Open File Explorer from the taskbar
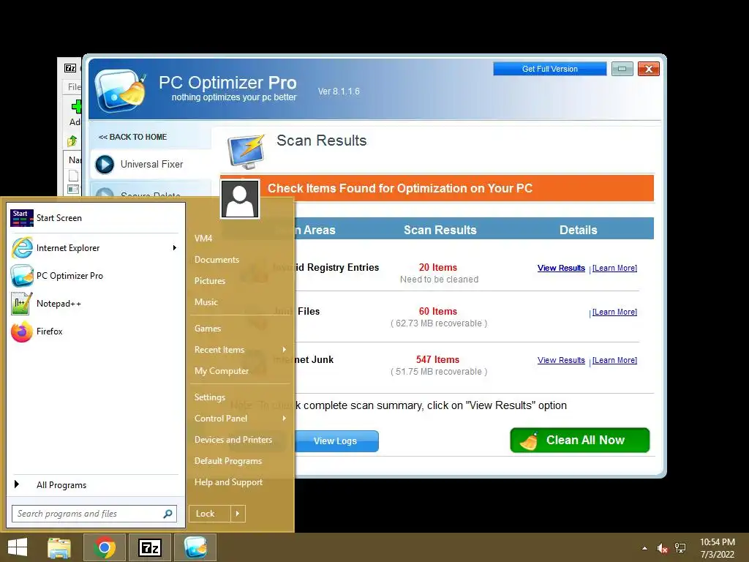 (x=59, y=547)
